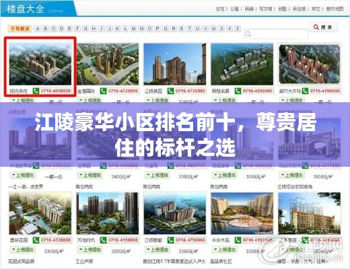The width and height of the screenshot is (350, 269).
Task: Open the 阳光华府 aerial rendering thumbnail
Action: [40, 64]
